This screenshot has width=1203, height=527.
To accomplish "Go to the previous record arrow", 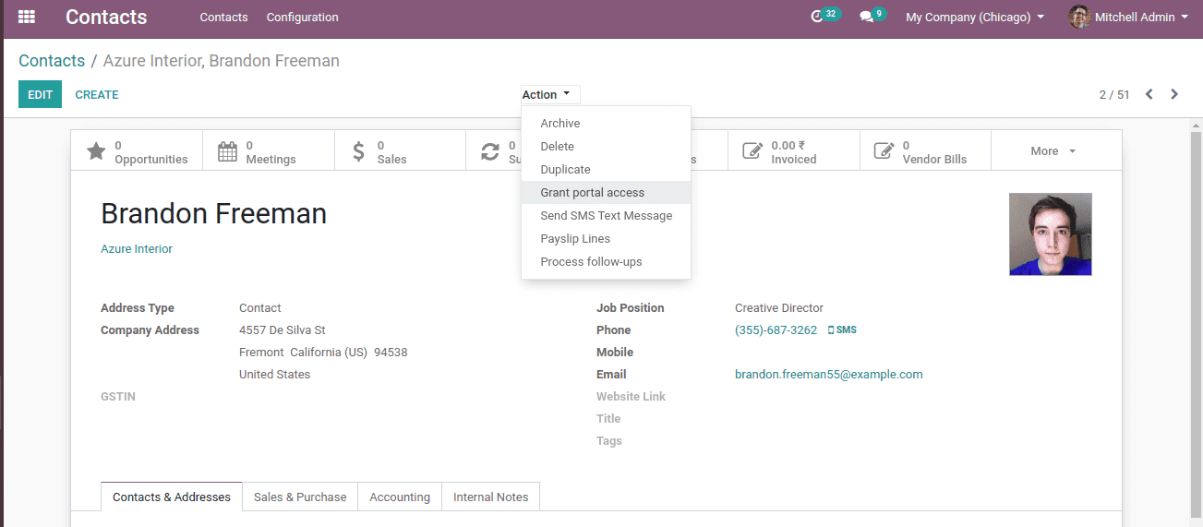I will (x=1149, y=94).
